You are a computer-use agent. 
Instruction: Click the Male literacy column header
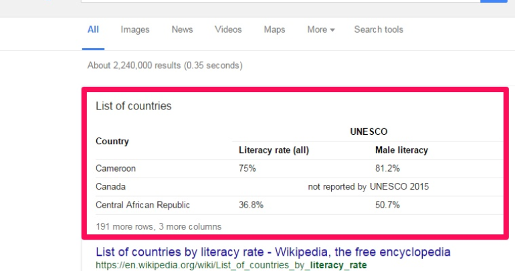[x=401, y=150]
